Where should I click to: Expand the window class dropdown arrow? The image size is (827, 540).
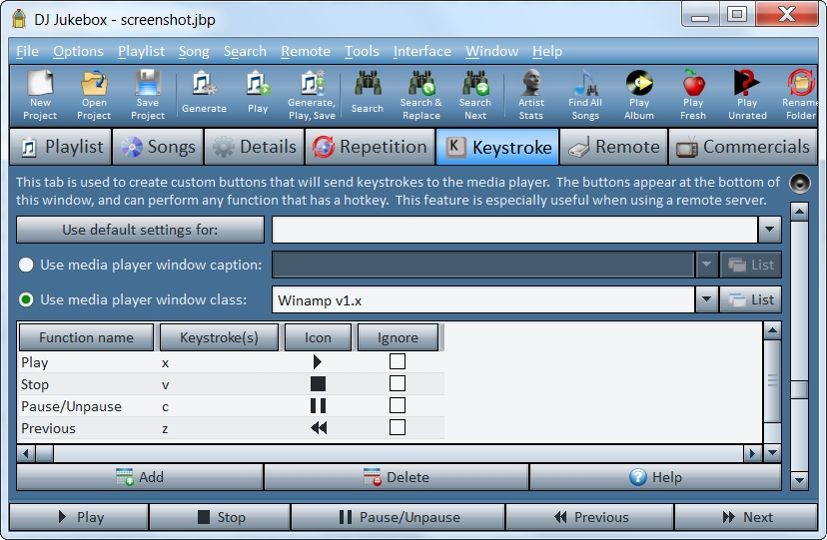tap(707, 299)
